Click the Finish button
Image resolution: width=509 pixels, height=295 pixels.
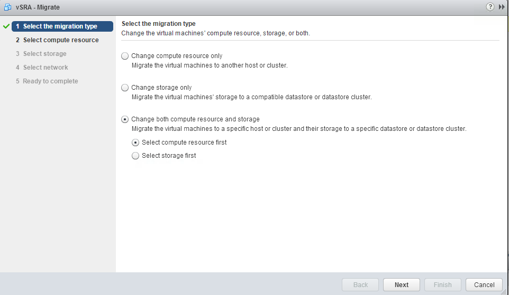pyautogui.click(x=443, y=284)
